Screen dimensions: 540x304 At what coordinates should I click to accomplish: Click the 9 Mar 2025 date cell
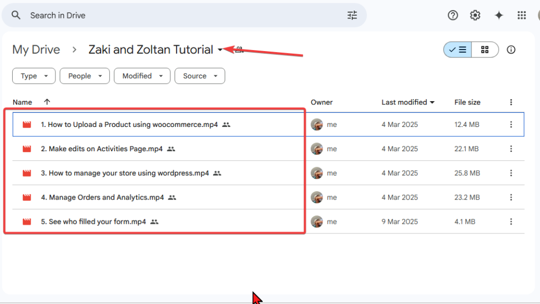click(400, 222)
